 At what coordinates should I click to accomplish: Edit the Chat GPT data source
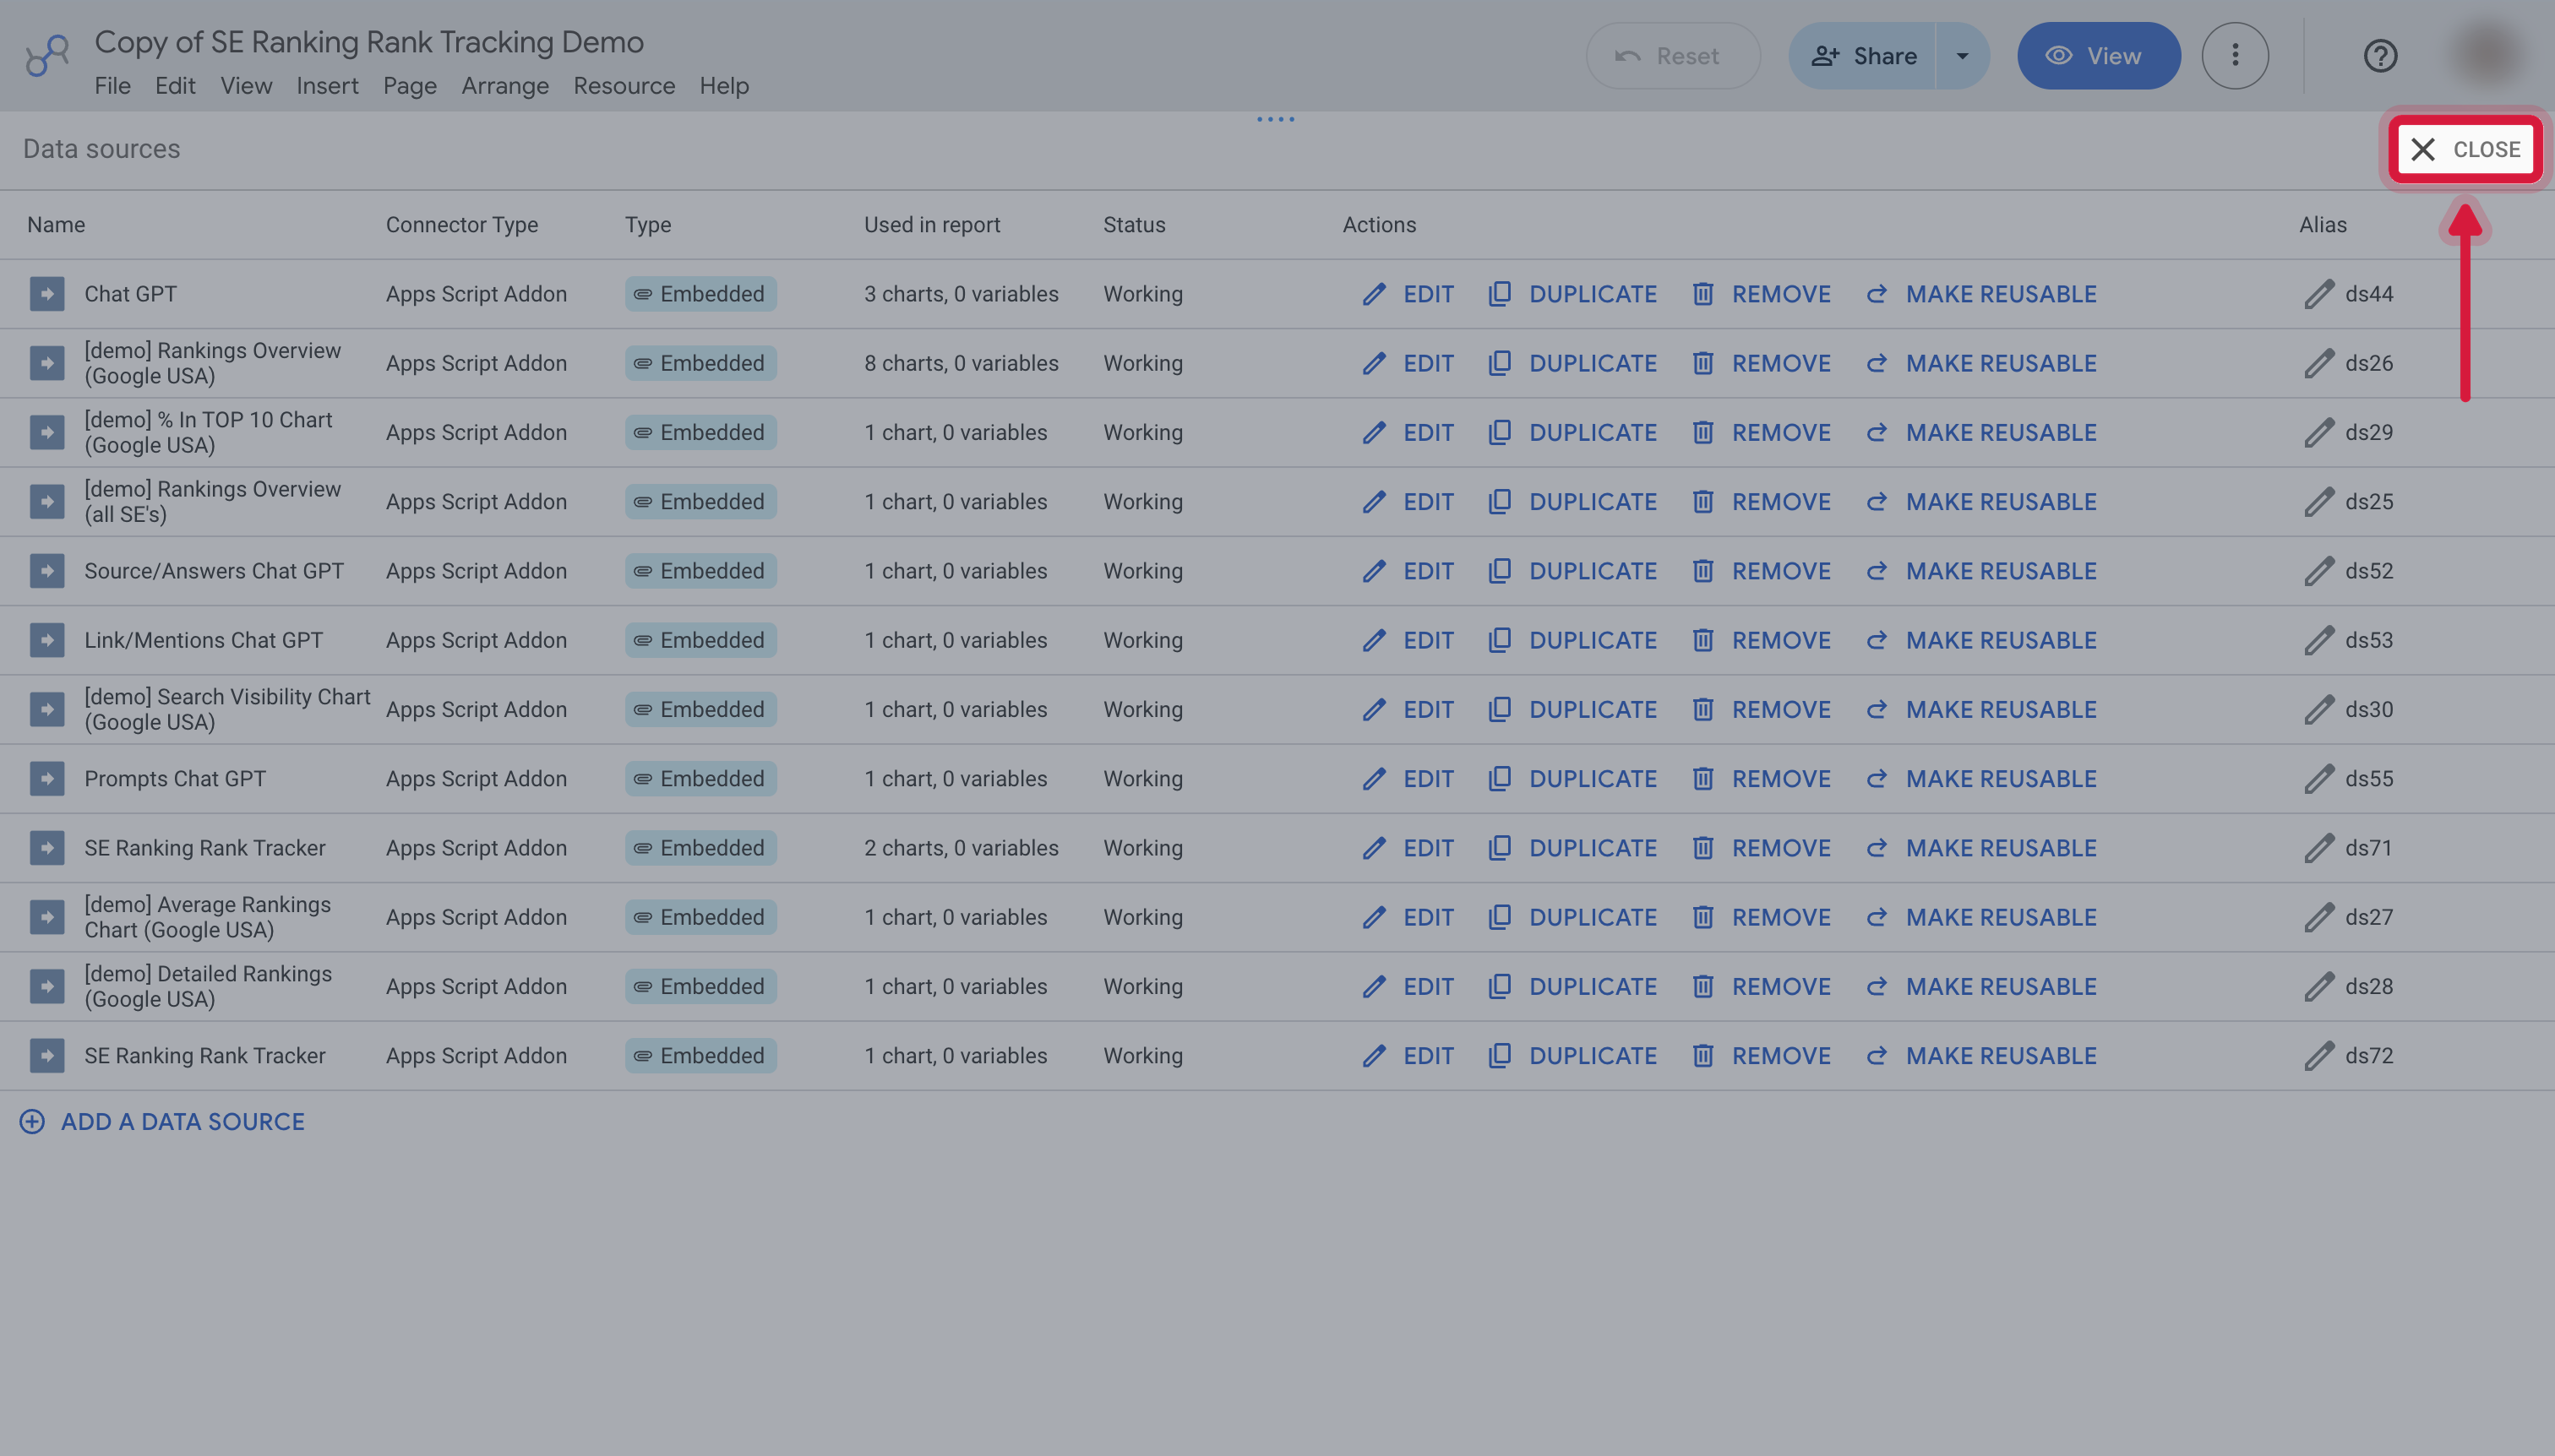tap(1408, 294)
